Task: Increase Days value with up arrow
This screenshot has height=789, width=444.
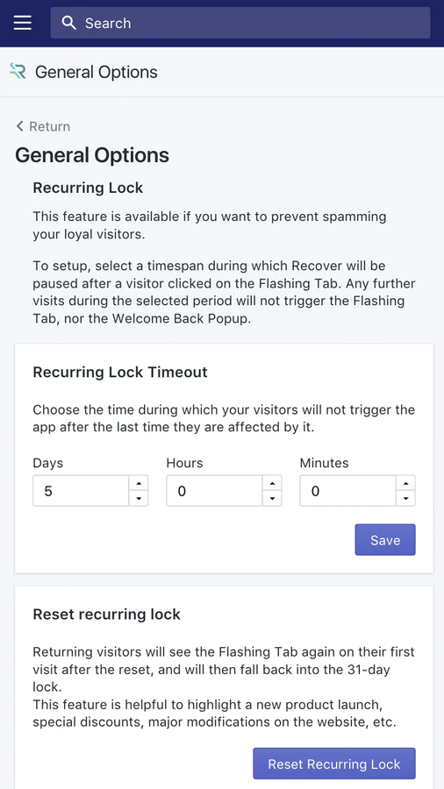Action: click(x=139, y=483)
